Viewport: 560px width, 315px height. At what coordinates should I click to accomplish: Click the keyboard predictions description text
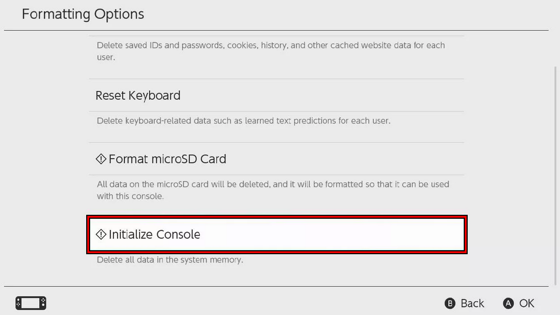pos(243,121)
